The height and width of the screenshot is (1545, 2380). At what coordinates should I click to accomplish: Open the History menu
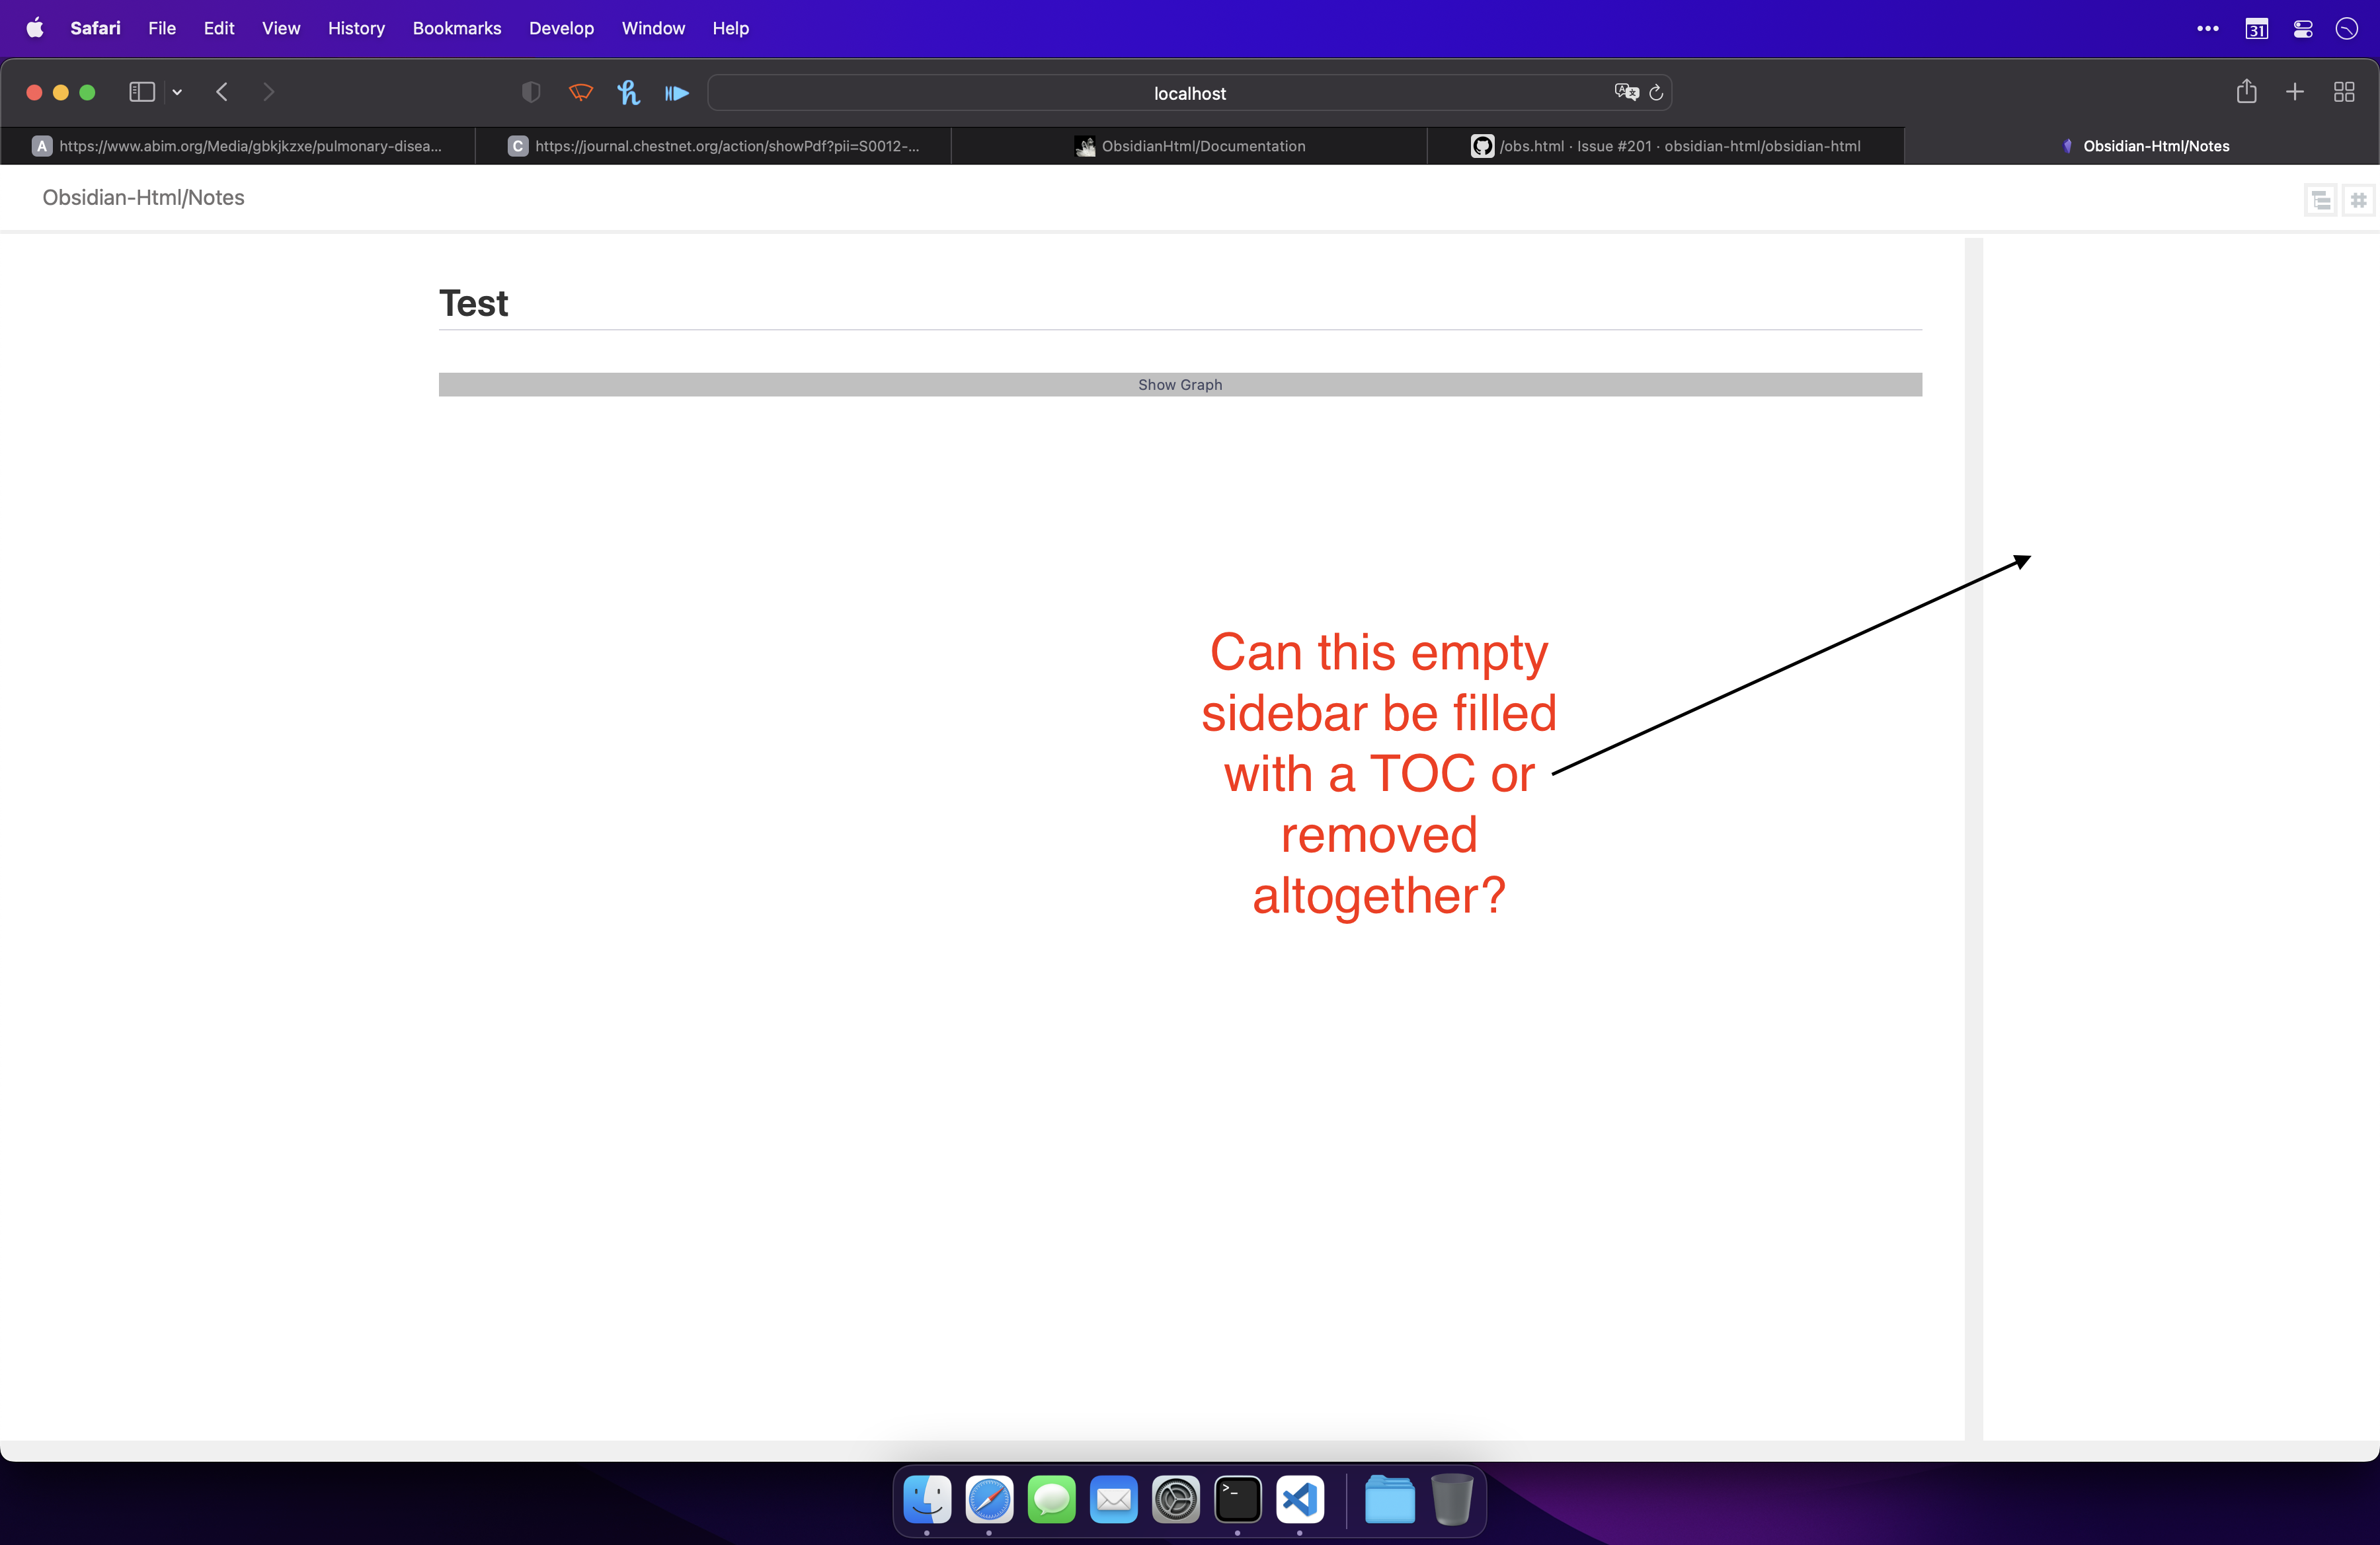[x=355, y=28]
